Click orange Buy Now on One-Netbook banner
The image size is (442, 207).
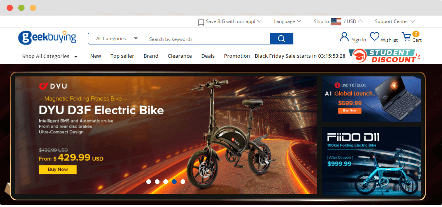pyautogui.click(x=349, y=110)
